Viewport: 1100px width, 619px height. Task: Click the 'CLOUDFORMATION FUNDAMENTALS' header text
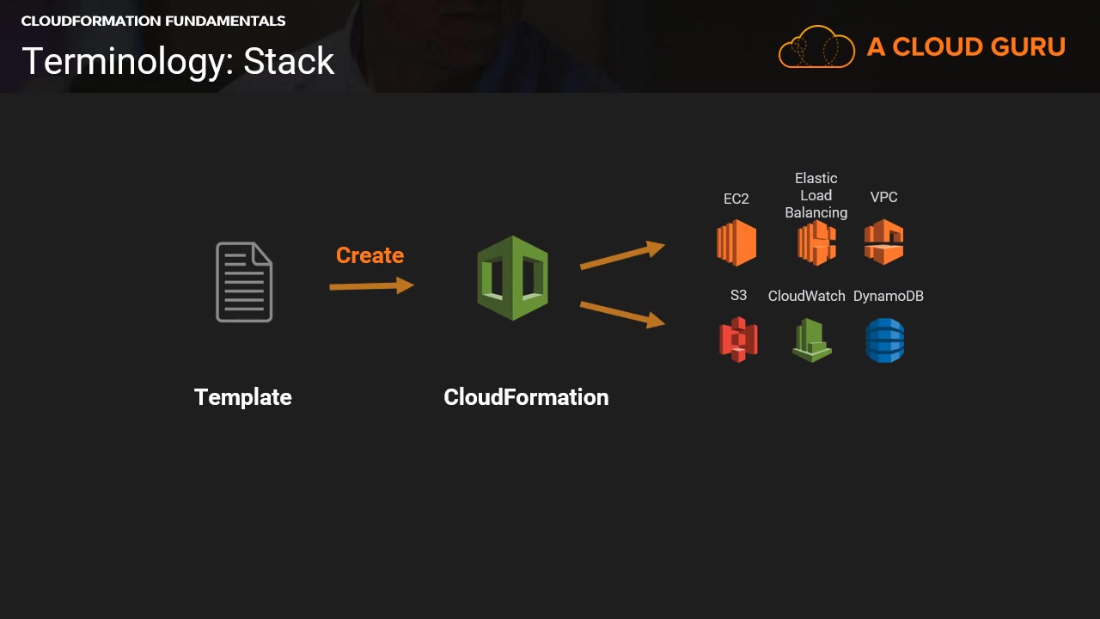(154, 21)
